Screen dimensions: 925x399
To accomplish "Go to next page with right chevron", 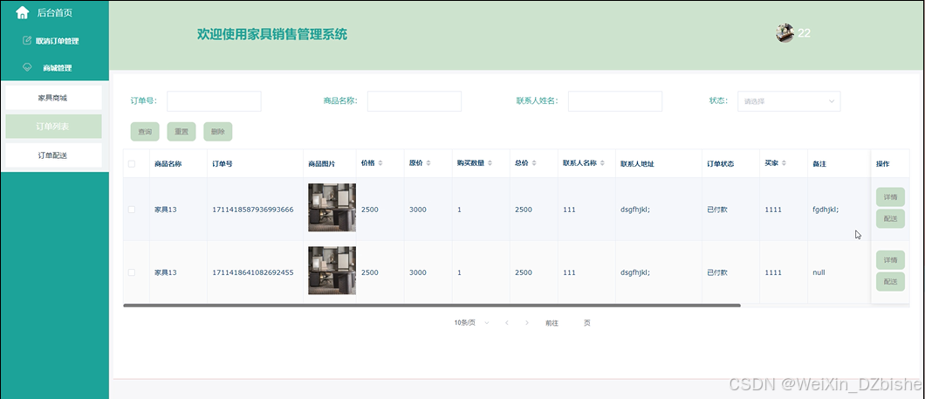I will (526, 323).
